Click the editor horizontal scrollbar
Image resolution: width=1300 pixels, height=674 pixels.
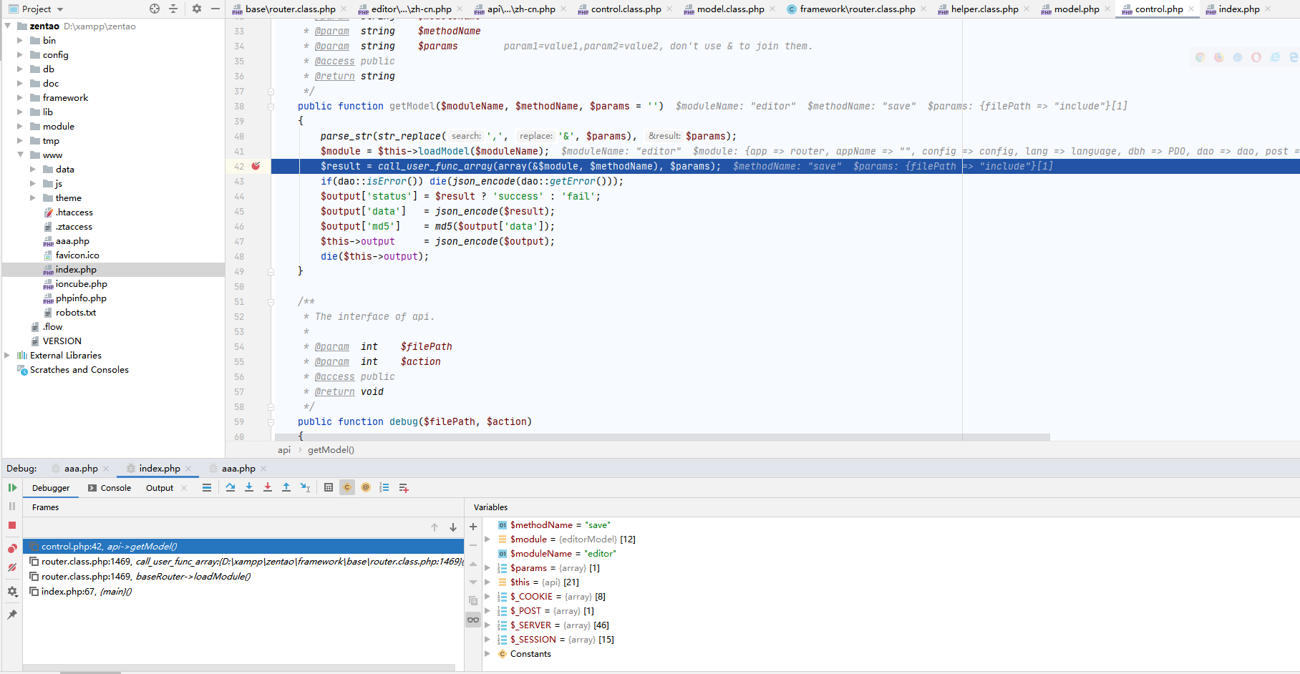click(662, 436)
